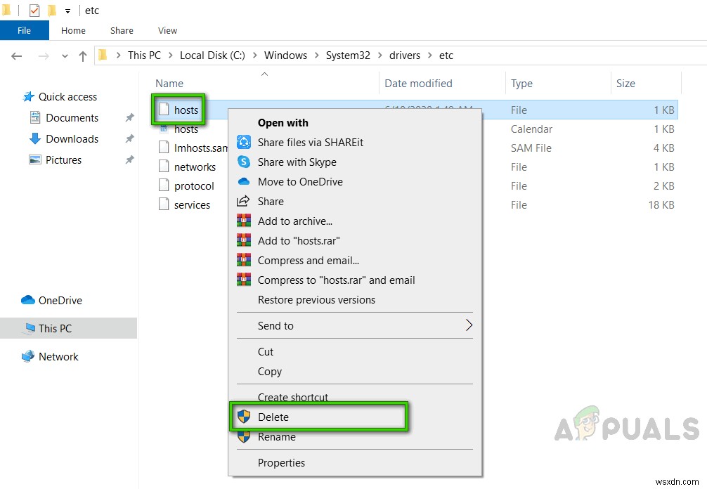Click the etc segment in address bar
This screenshot has height=489, width=707.
point(446,56)
